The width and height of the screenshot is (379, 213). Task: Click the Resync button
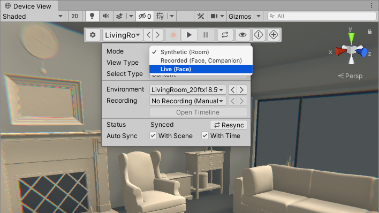pyautogui.click(x=229, y=125)
